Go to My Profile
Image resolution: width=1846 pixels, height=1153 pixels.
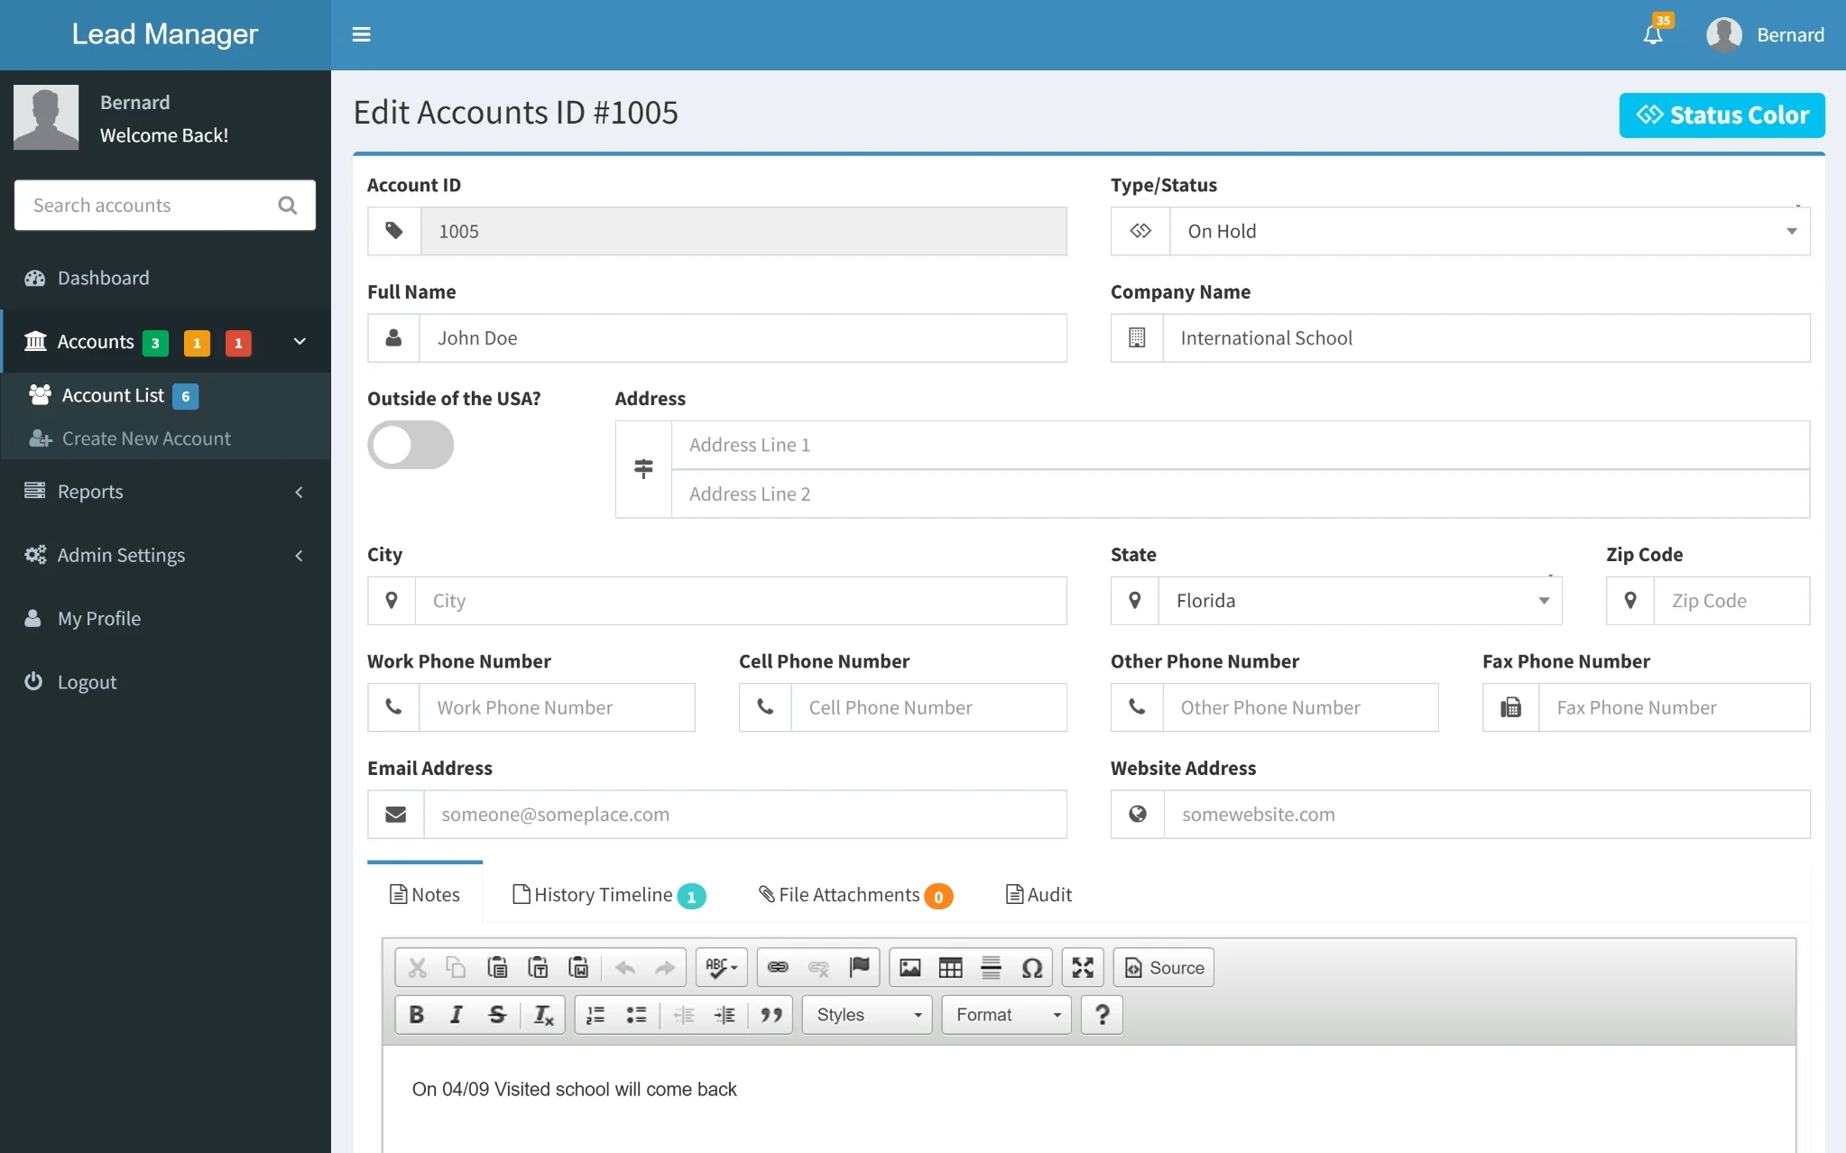[x=165, y=618]
